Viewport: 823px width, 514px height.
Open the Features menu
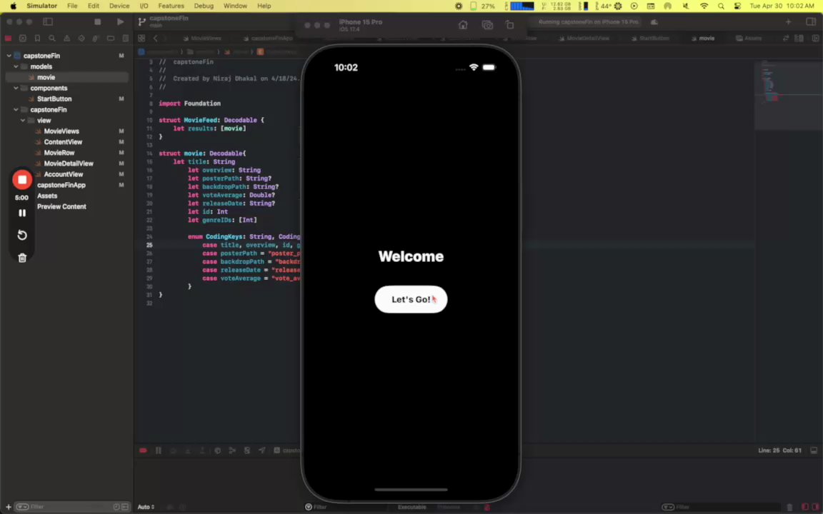coord(171,6)
